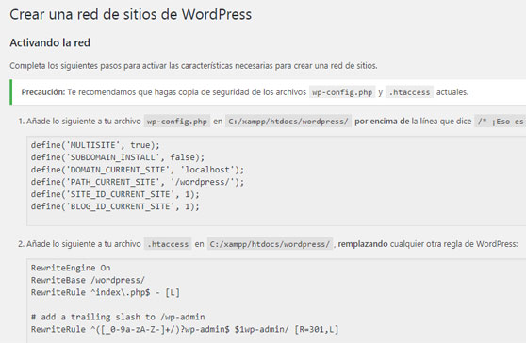
Task: Click the '# add a trailing slash to /wp-admin' comment
Action: 118,317
